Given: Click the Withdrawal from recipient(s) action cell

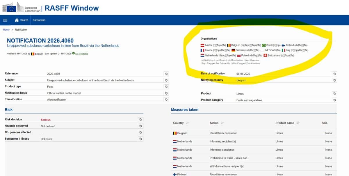Looking at the screenshot, I should 227,166.
